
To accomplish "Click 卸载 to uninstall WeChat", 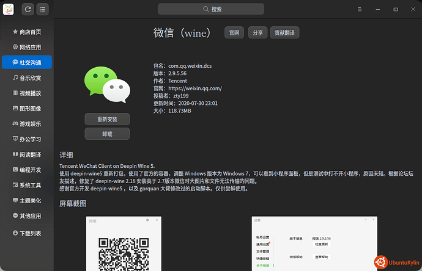I will point(107,134).
